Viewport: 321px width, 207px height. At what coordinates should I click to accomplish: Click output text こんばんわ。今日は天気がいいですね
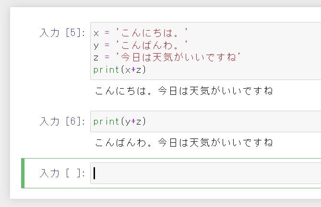pyautogui.click(x=184, y=142)
